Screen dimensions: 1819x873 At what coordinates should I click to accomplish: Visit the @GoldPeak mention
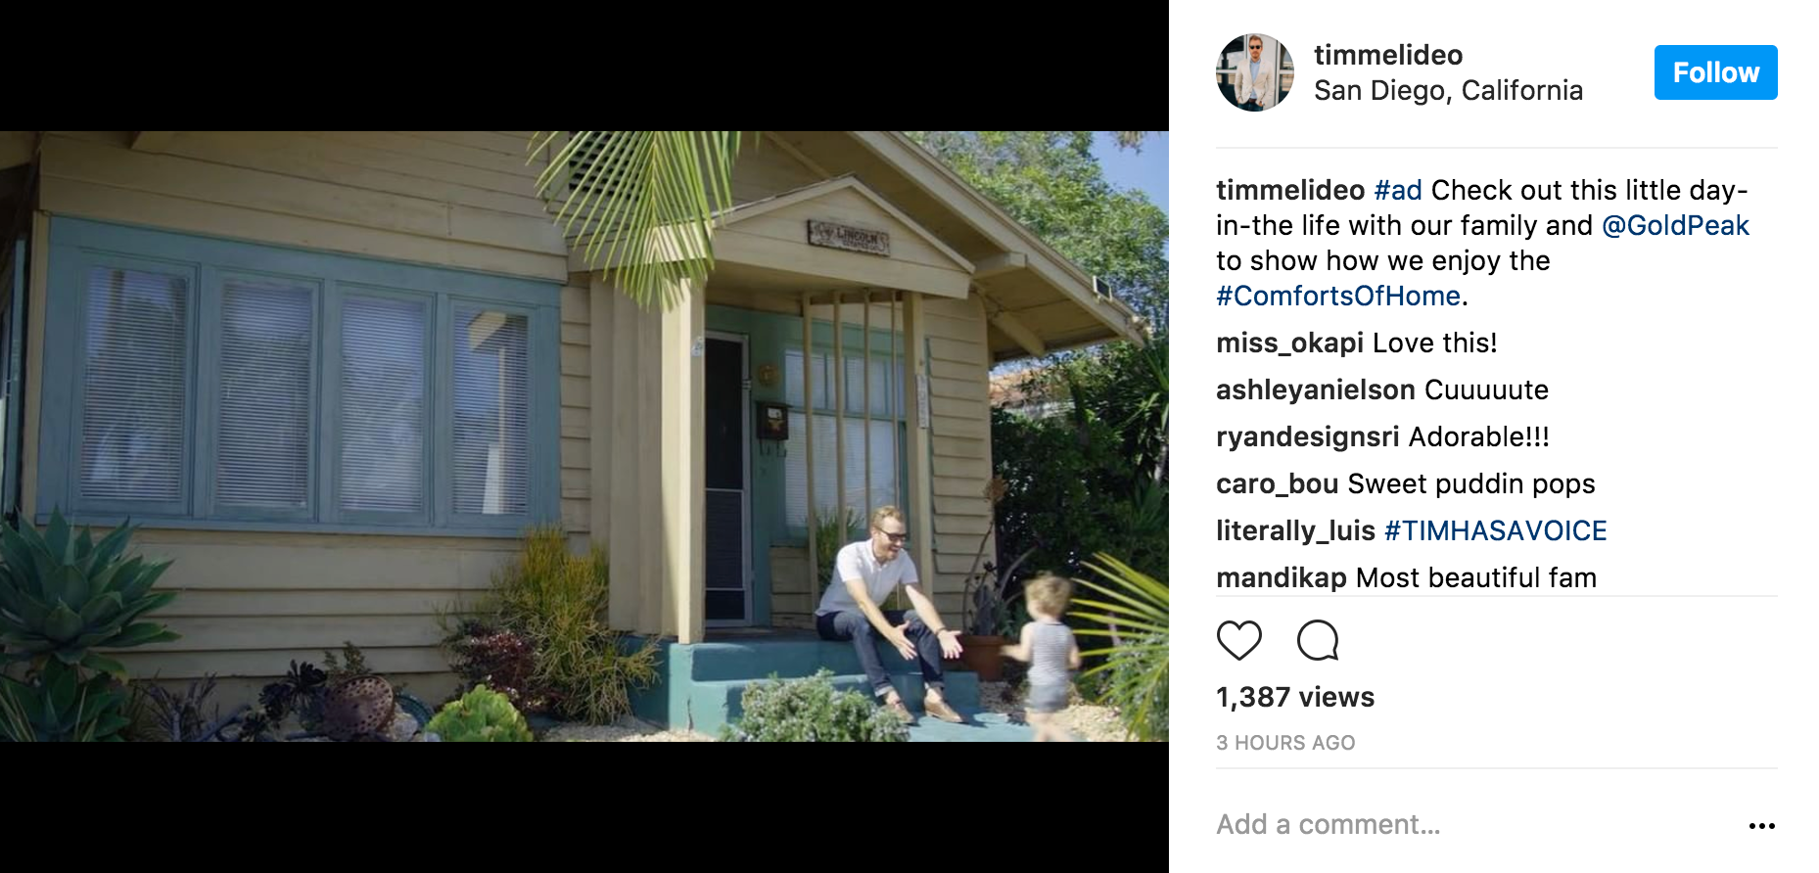click(x=1675, y=225)
